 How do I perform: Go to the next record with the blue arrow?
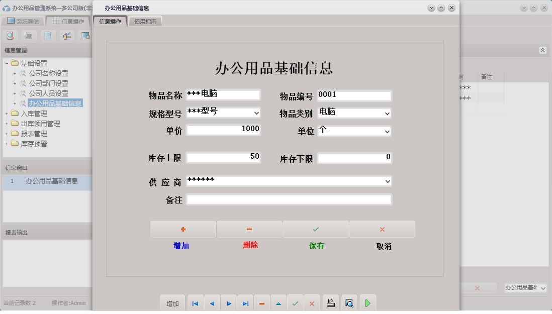point(229,302)
